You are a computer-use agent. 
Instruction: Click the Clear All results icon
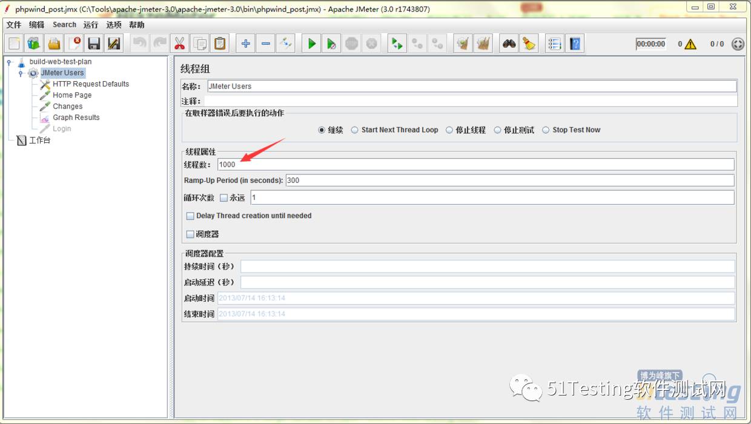click(483, 44)
